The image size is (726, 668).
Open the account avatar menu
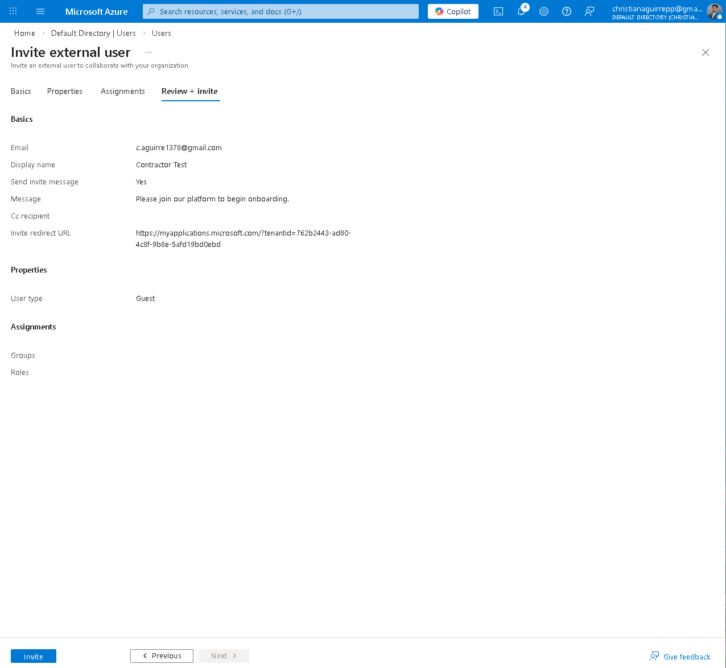click(x=714, y=11)
